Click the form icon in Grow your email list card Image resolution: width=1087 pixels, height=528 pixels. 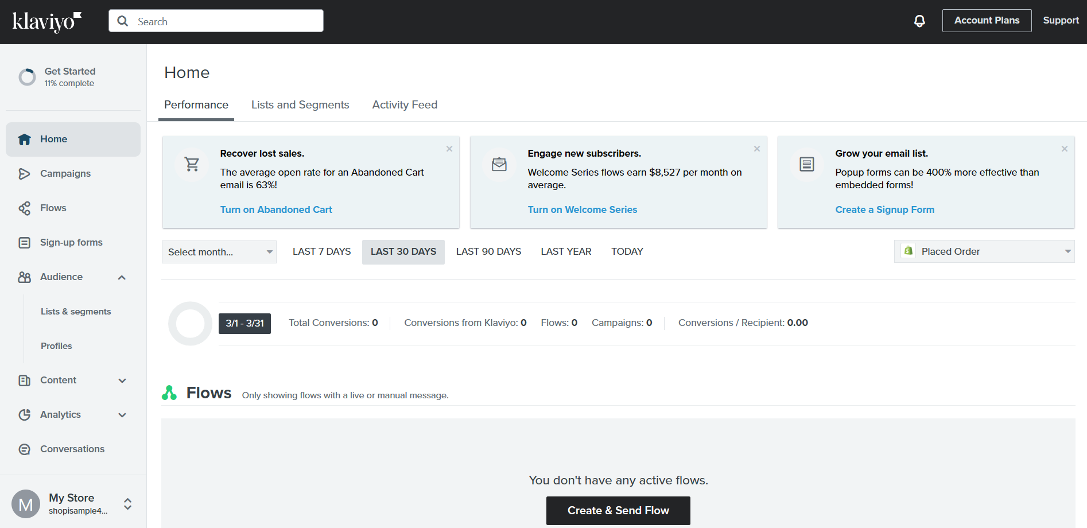point(807,165)
